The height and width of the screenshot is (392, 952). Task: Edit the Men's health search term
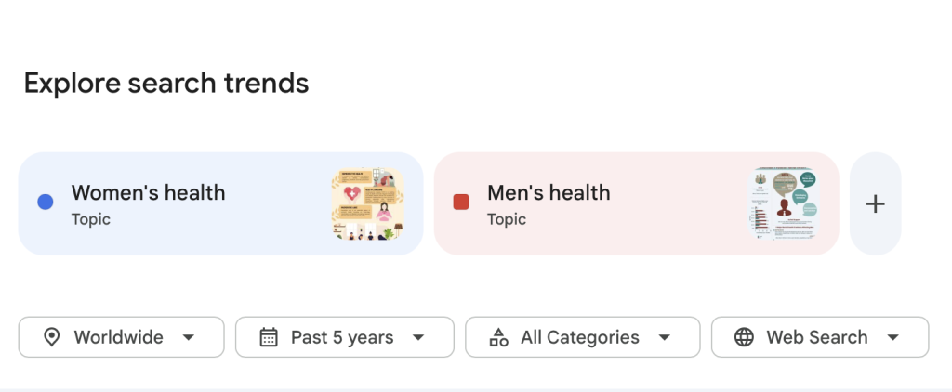pos(549,193)
